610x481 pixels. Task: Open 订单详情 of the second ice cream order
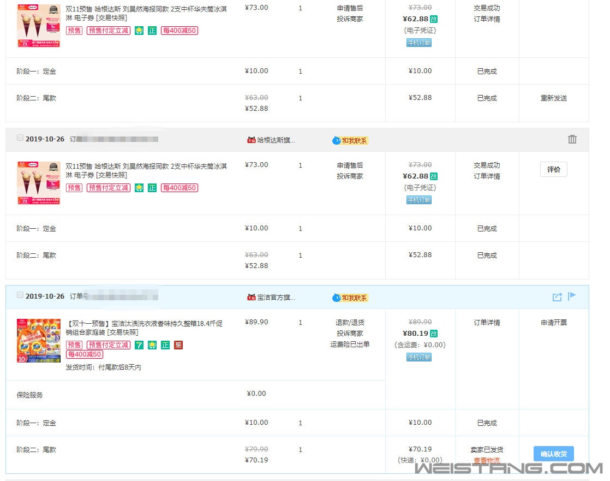[x=487, y=176]
